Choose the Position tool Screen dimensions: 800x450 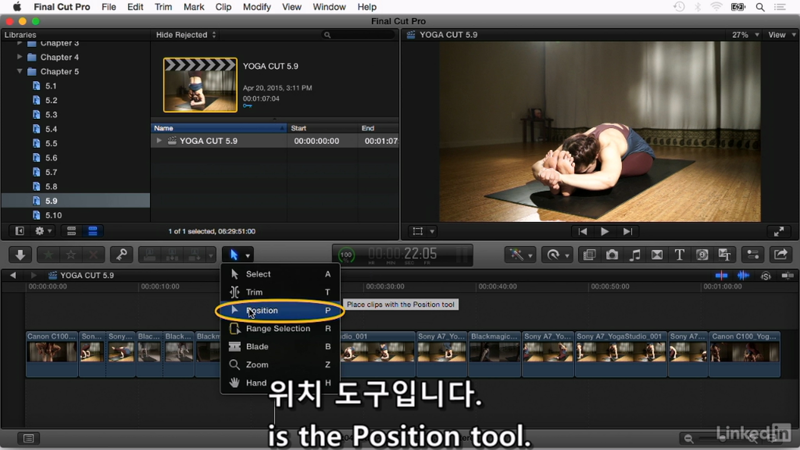(x=280, y=310)
